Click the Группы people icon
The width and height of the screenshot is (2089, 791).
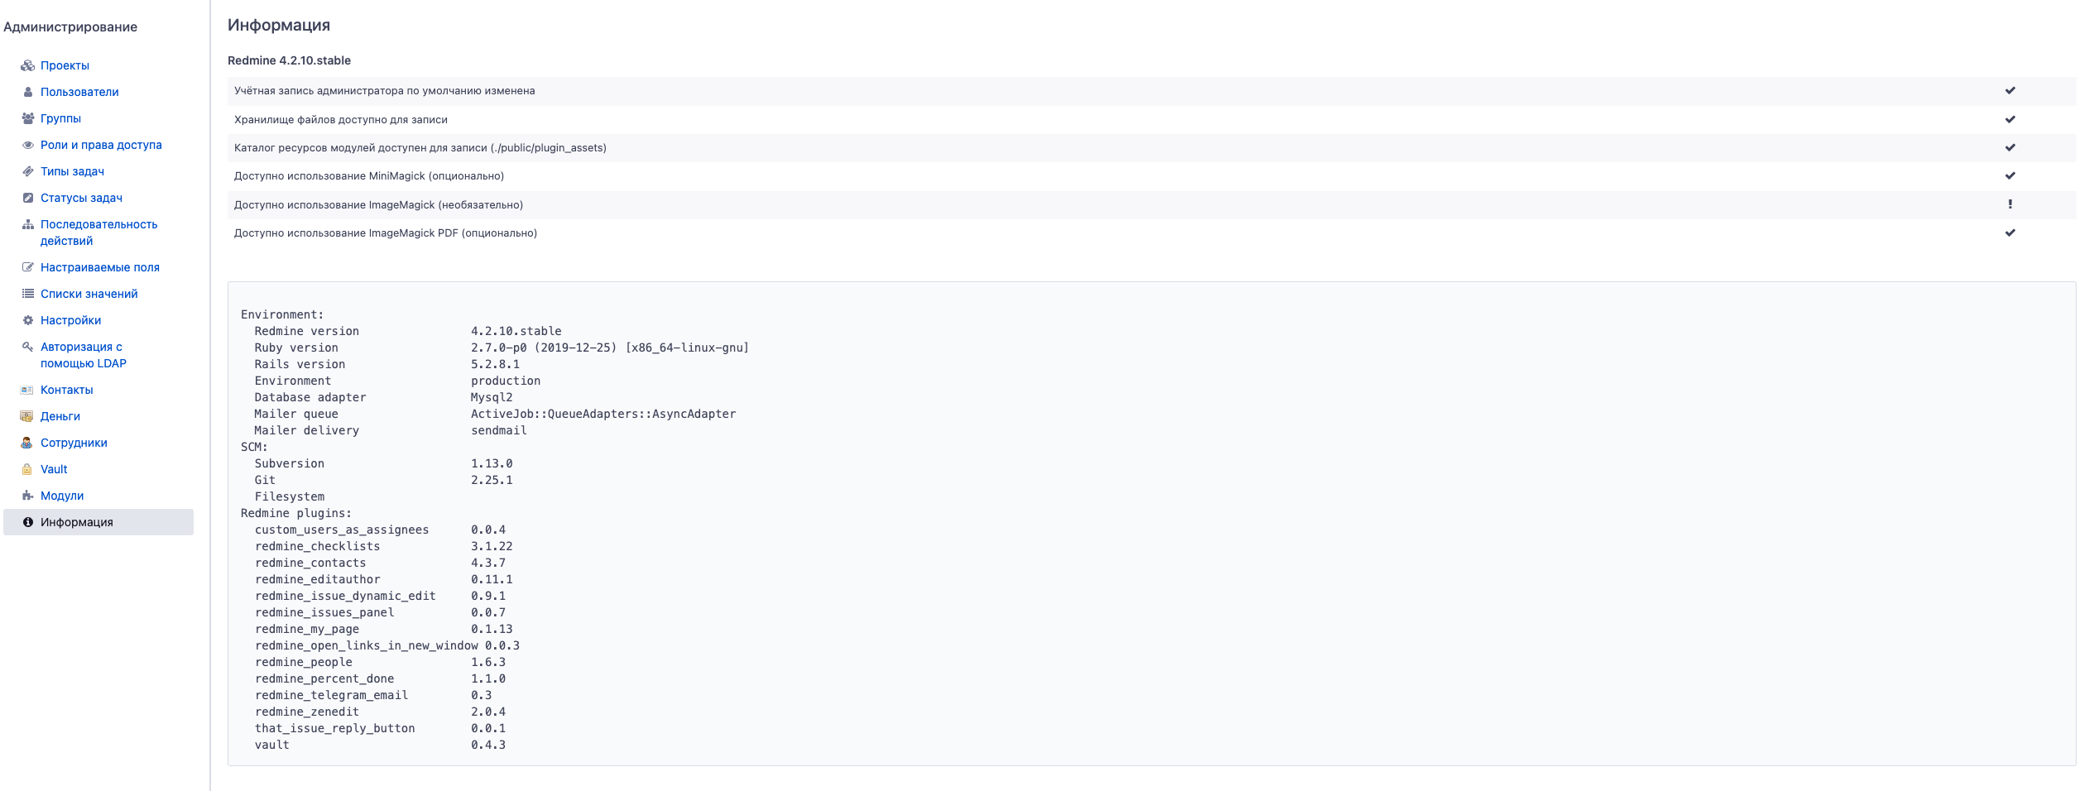click(x=27, y=118)
